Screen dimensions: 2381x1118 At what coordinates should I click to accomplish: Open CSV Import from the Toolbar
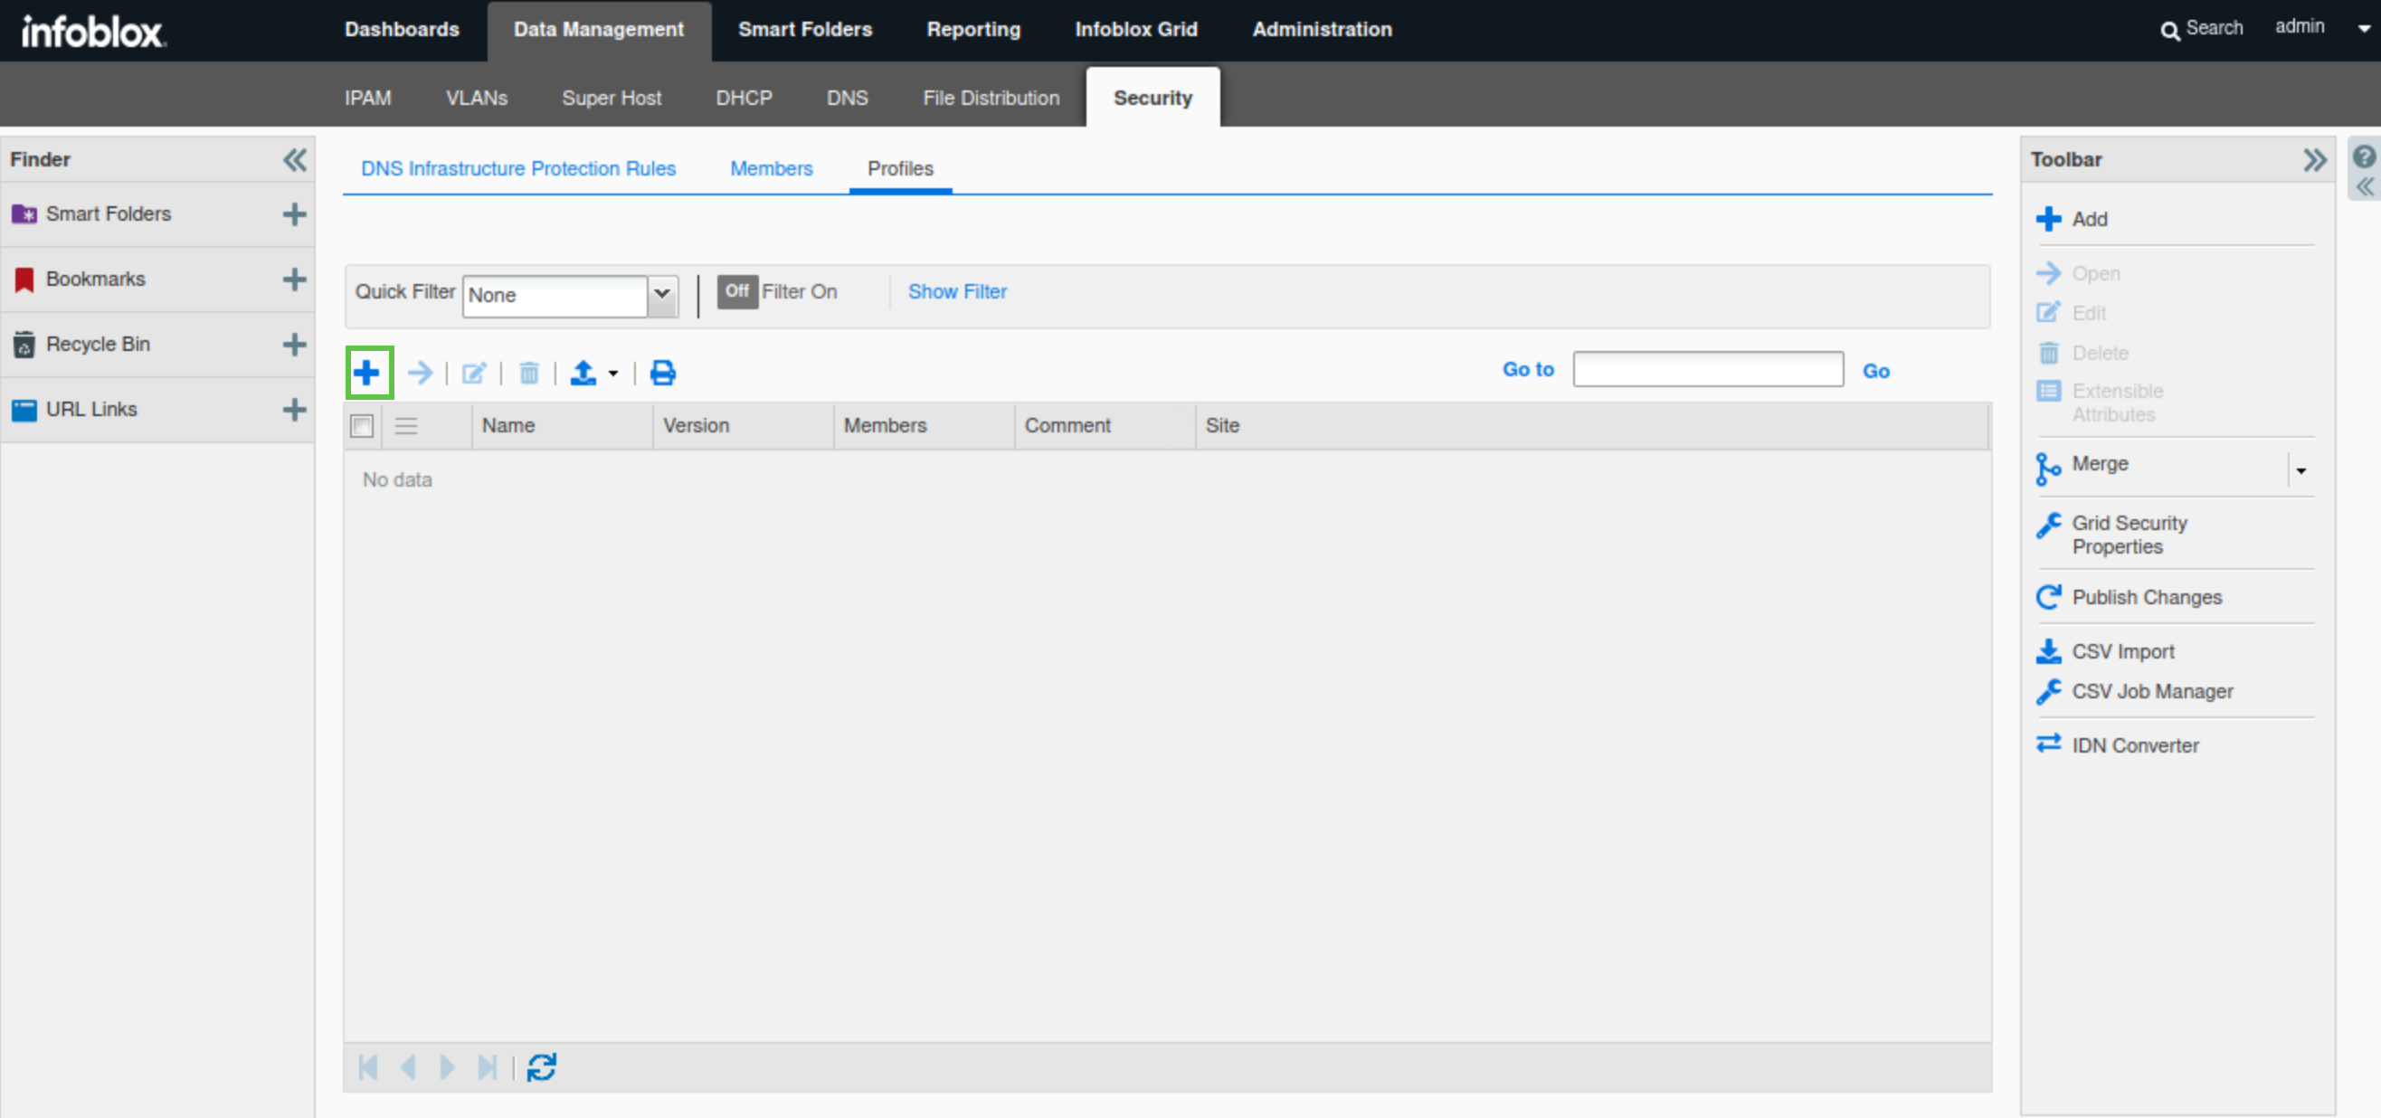coord(2122,651)
